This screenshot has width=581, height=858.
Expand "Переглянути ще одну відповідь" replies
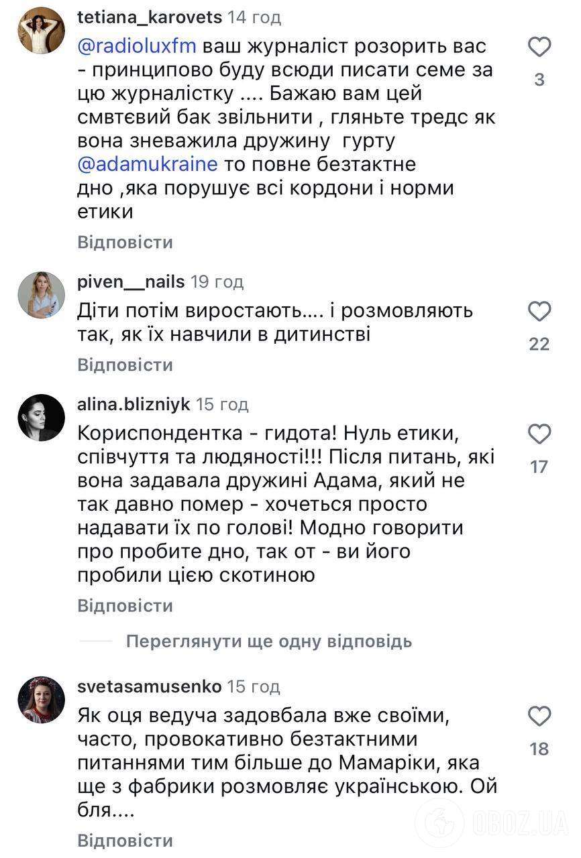coord(267,641)
